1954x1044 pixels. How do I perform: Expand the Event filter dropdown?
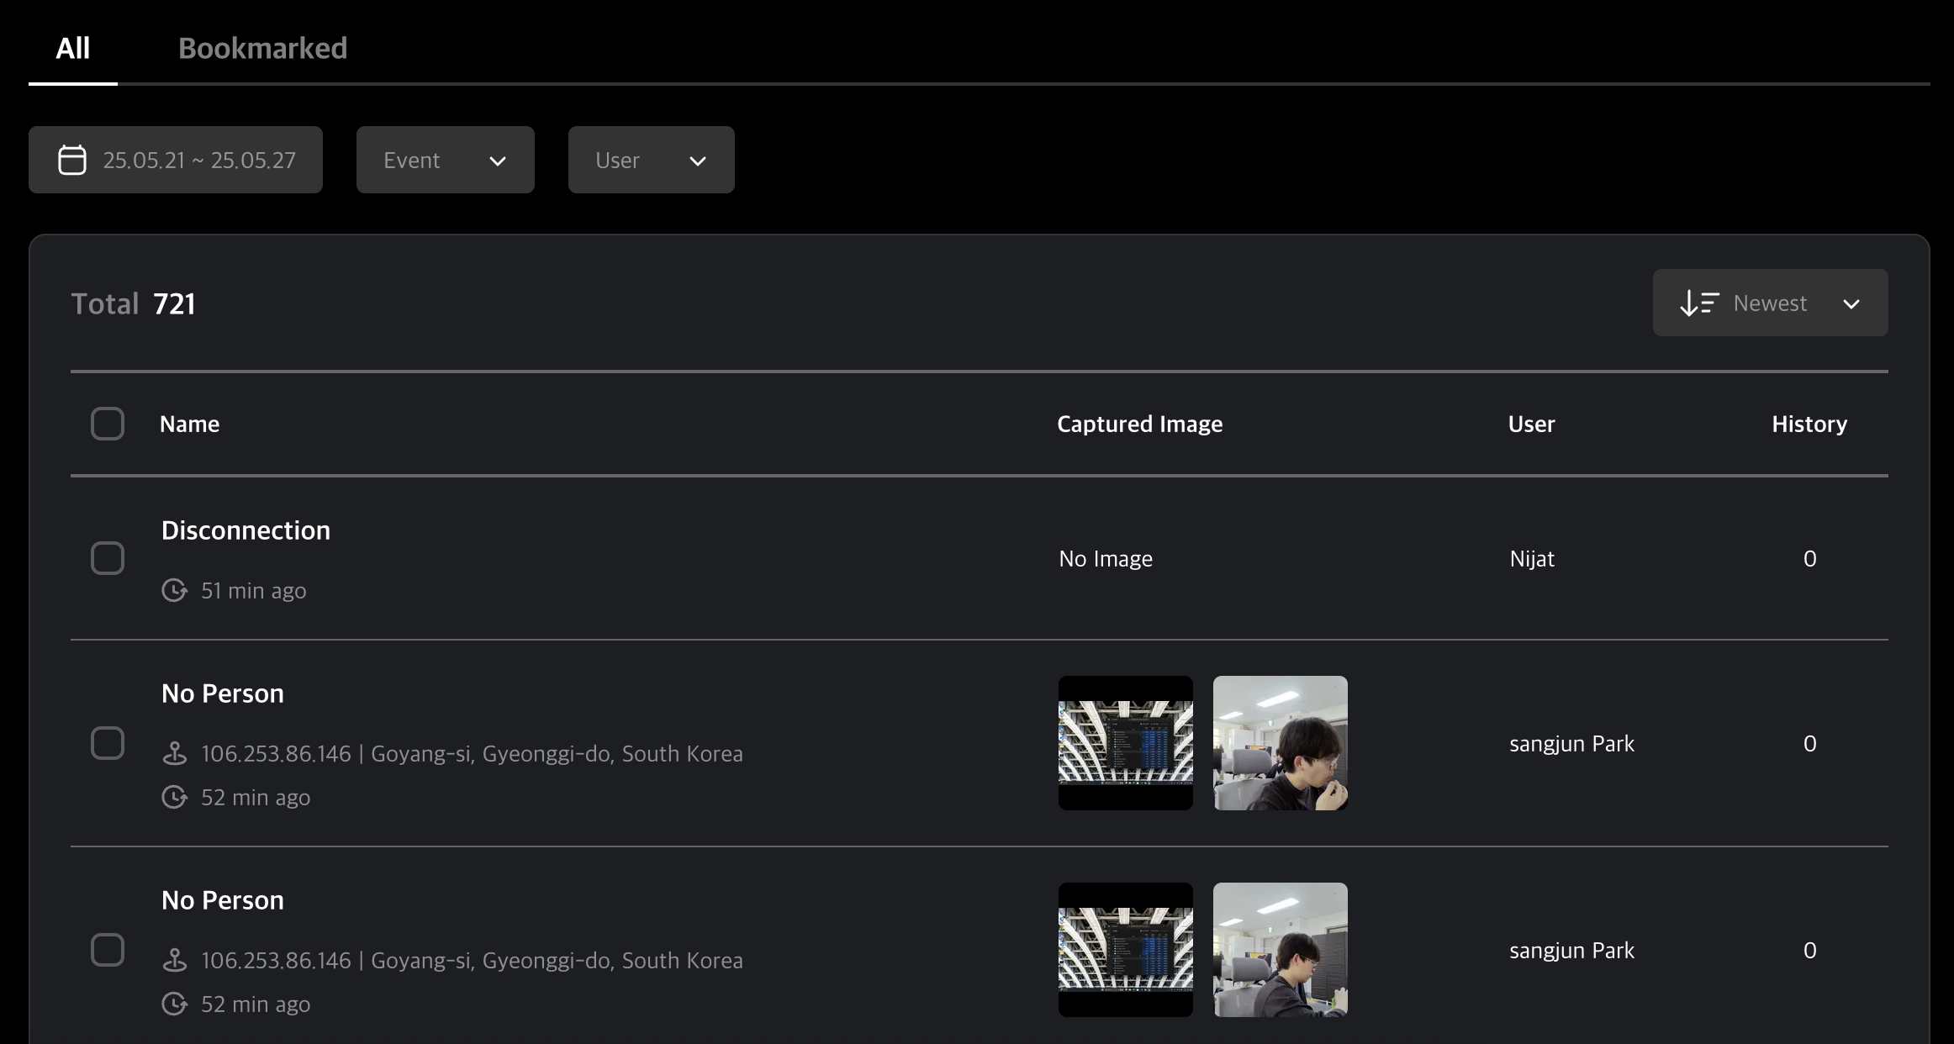(x=445, y=160)
